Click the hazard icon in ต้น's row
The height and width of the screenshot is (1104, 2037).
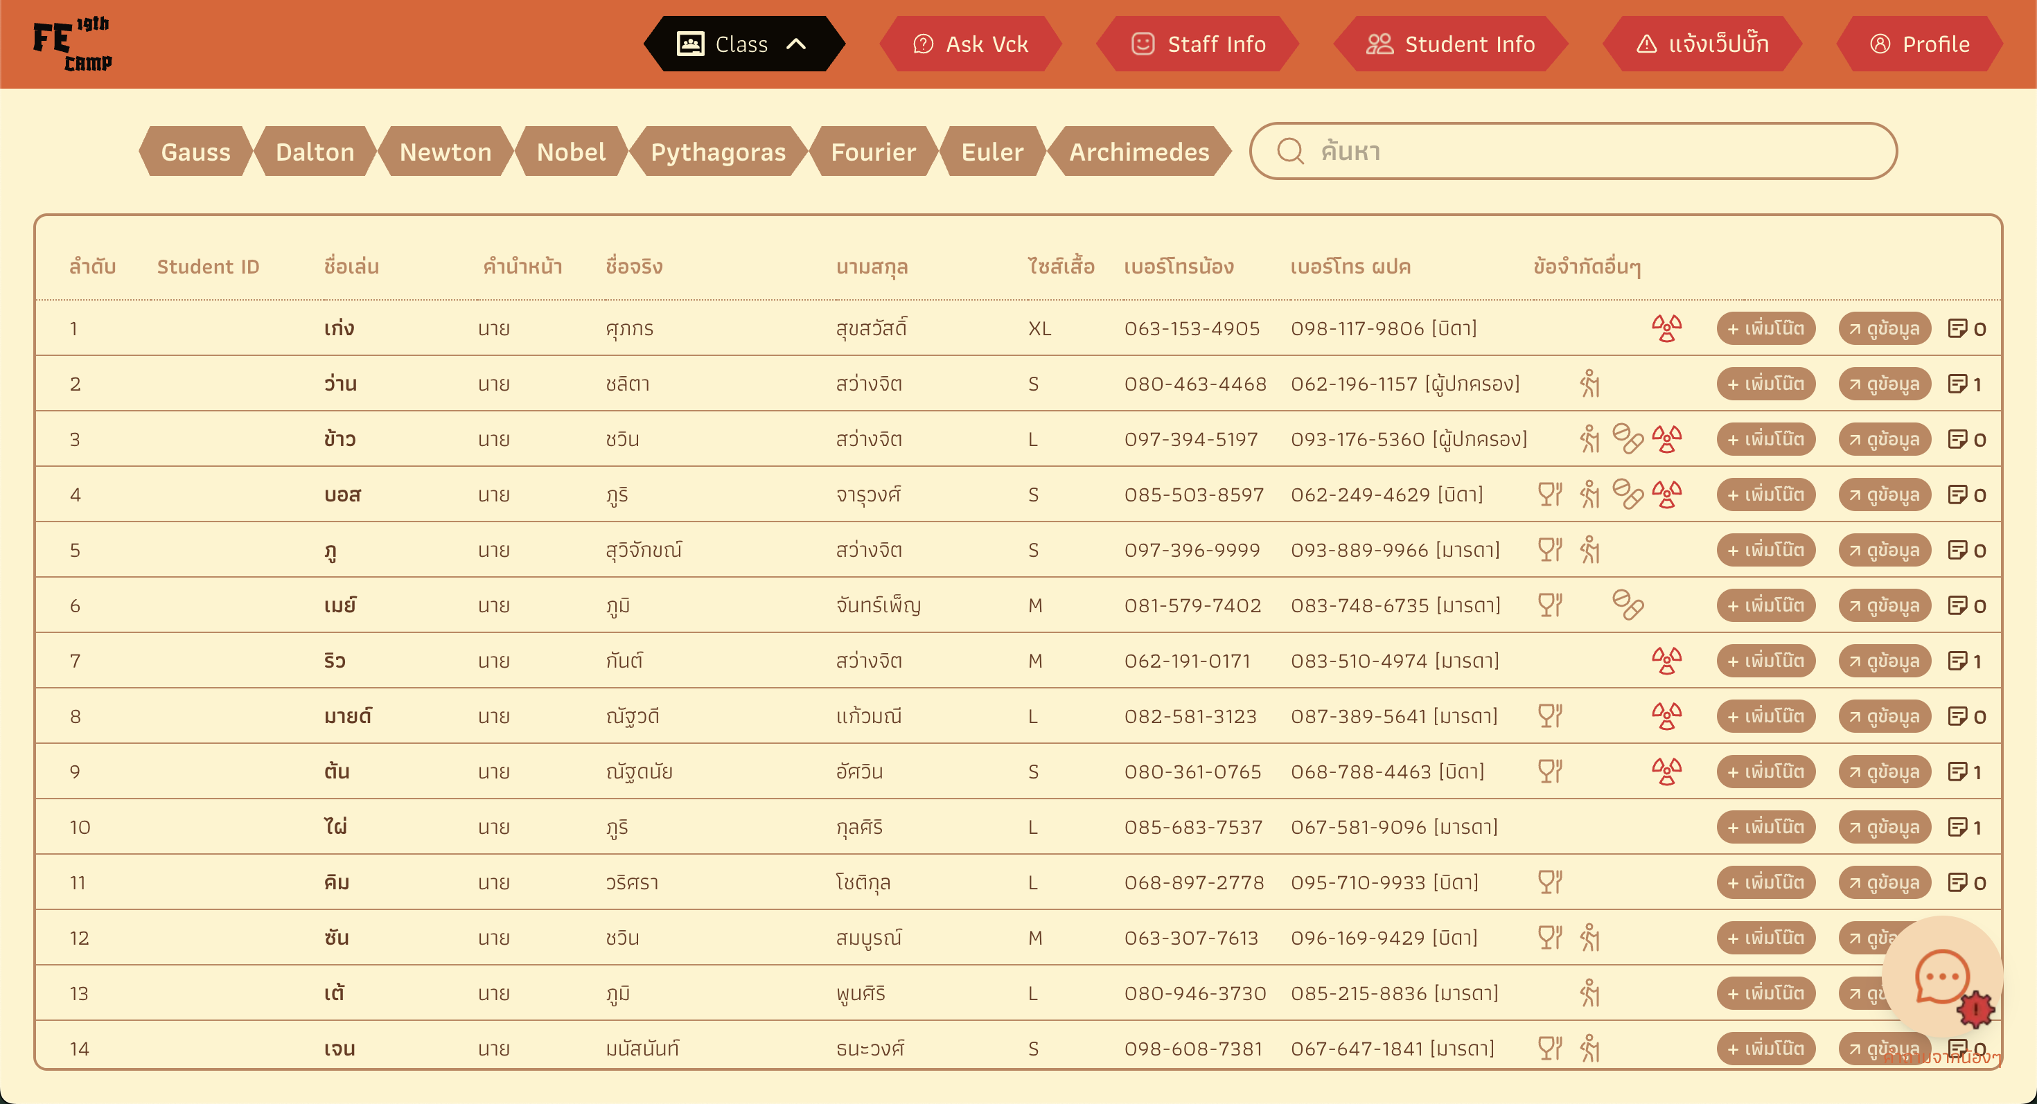click(1666, 770)
